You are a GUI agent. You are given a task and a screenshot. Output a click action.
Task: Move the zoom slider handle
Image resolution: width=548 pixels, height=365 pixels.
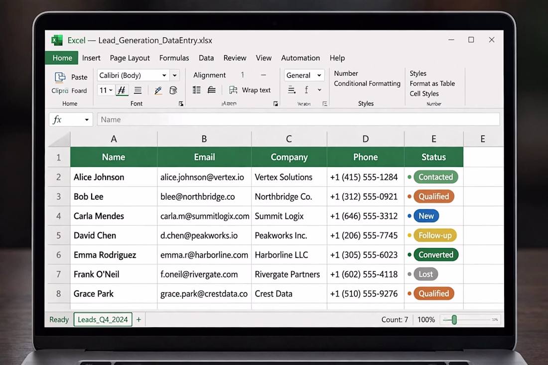tap(454, 320)
